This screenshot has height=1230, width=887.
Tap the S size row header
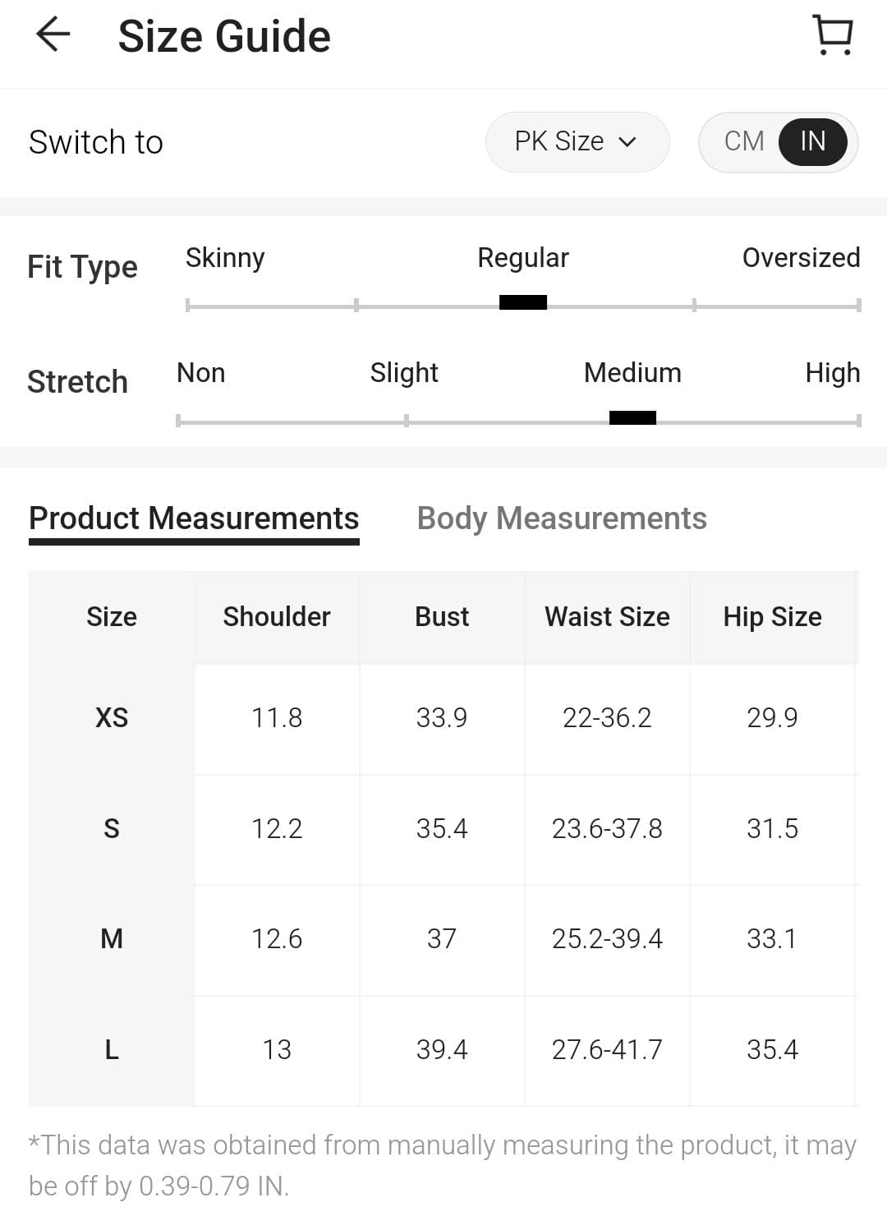point(112,828)
